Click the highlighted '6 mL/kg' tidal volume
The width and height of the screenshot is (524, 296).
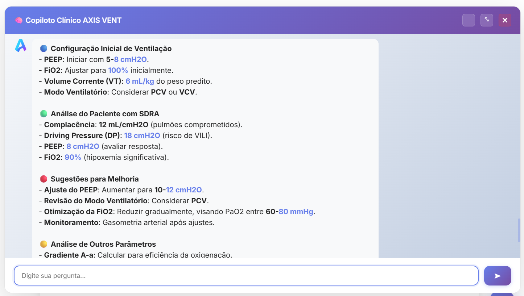pyautogui.click(x=140, y=81)
